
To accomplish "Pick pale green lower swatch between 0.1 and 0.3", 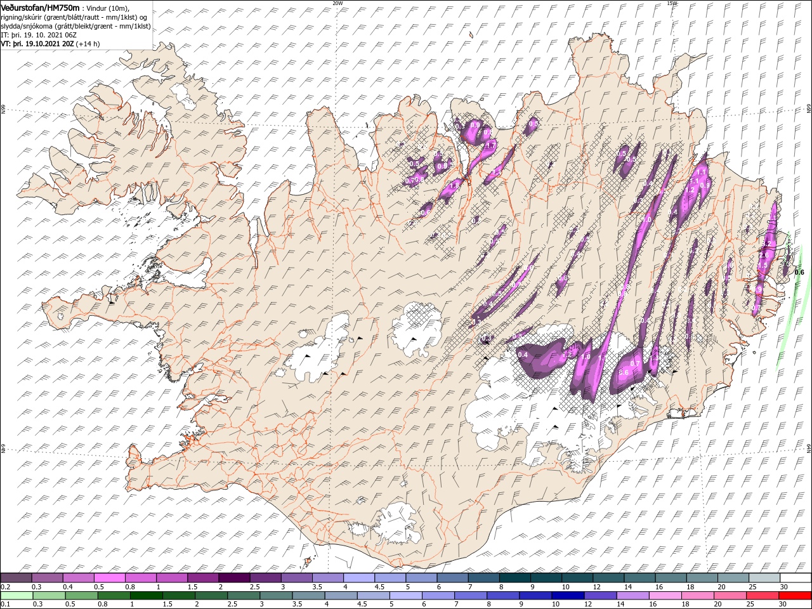I will tap(16, 596).
